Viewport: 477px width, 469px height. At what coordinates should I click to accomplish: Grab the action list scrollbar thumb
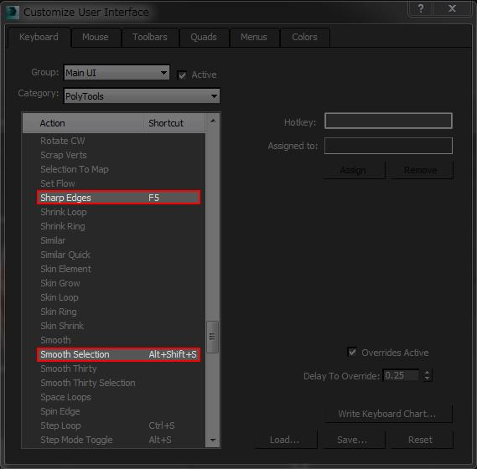[212, 337]
